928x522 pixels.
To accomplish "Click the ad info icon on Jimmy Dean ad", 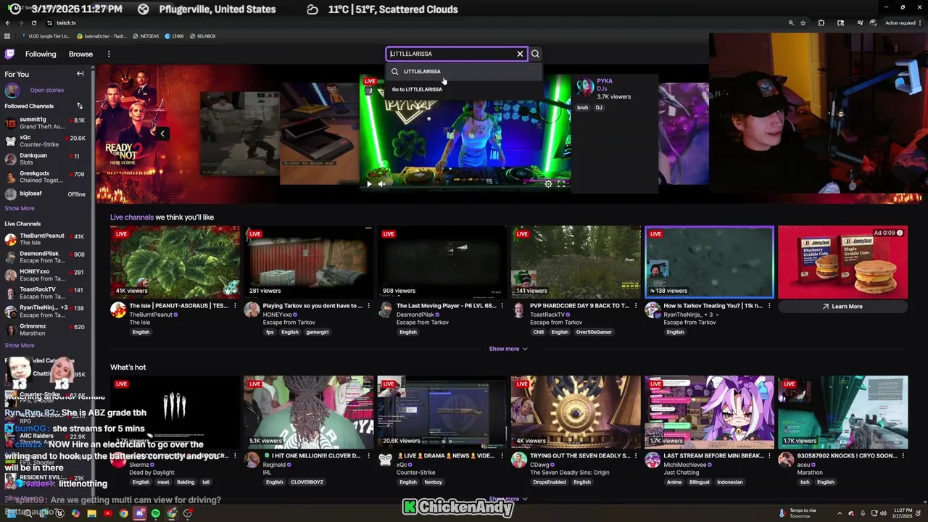I will pyautogui.click(x=900, y=233).
